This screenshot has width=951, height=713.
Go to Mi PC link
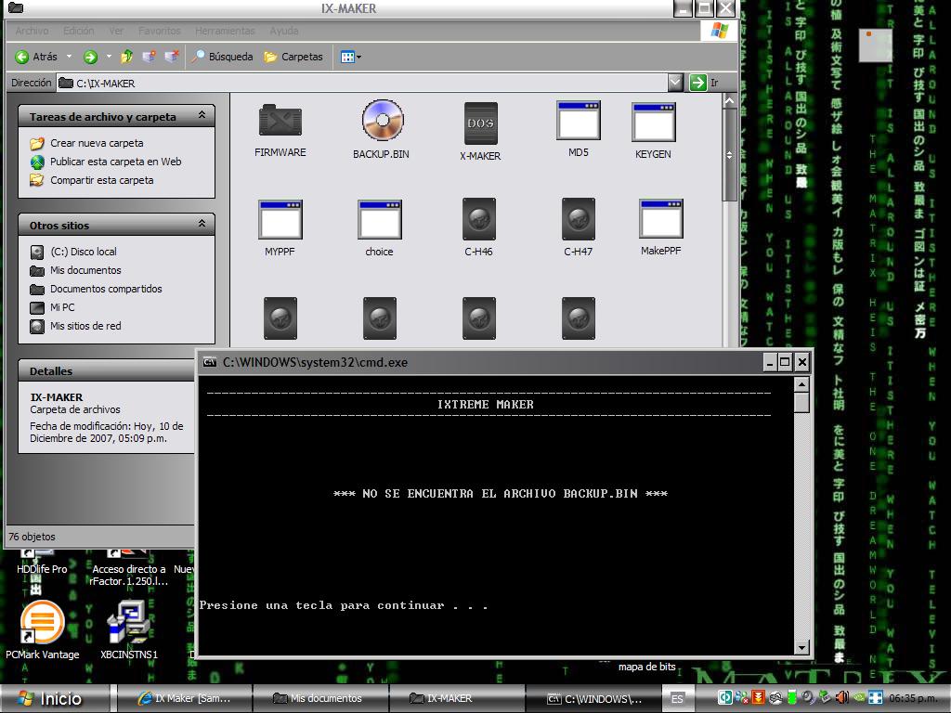(62, 307)
